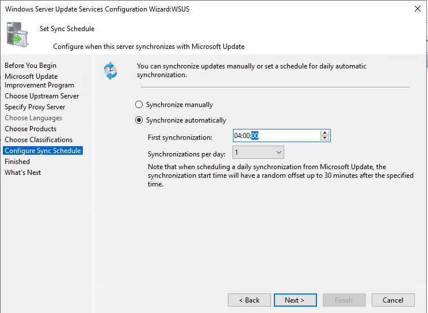Image resolution: width=428 pixels, height=313 pixels.
Task: Increase first synchronization time with up arrow
Action: (325, 133)
